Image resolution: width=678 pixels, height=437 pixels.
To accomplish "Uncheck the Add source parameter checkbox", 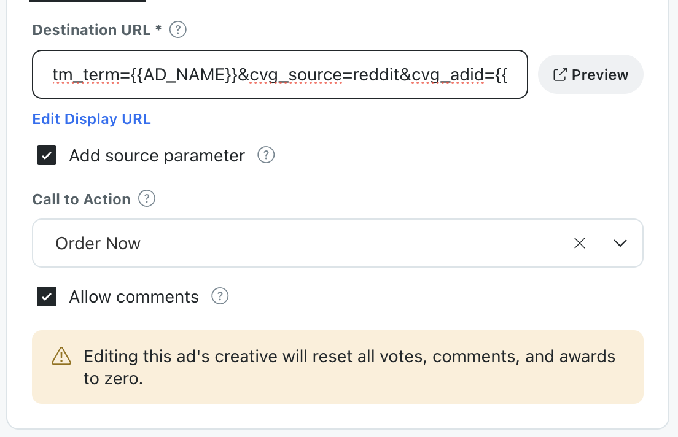I will tap(47, 155).
